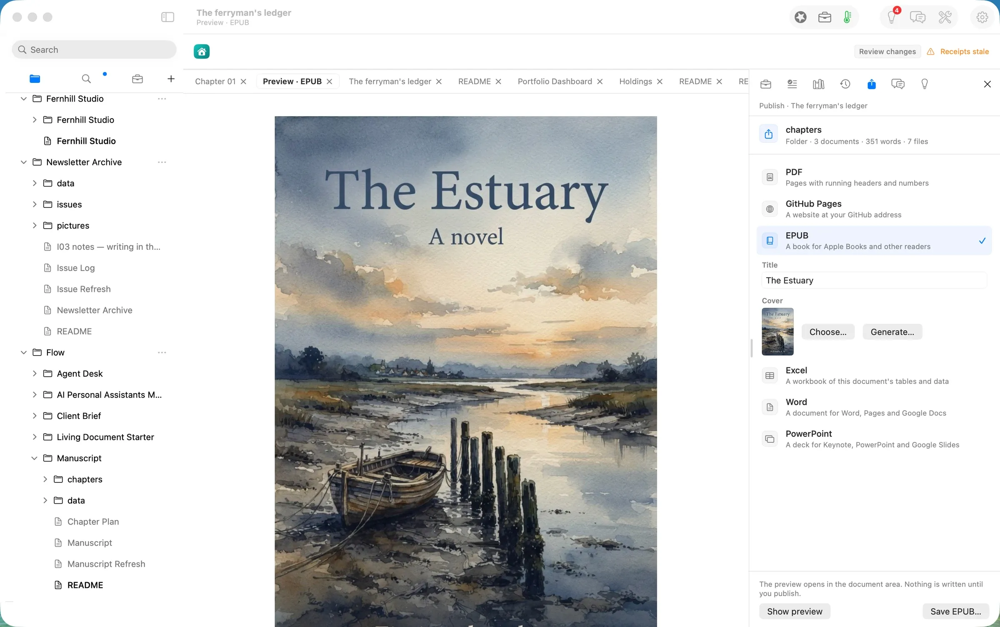This screenshot has height=627, width=1000.
Task: Collapse the Manuscript folder
Action: click(x=35, y=458)
